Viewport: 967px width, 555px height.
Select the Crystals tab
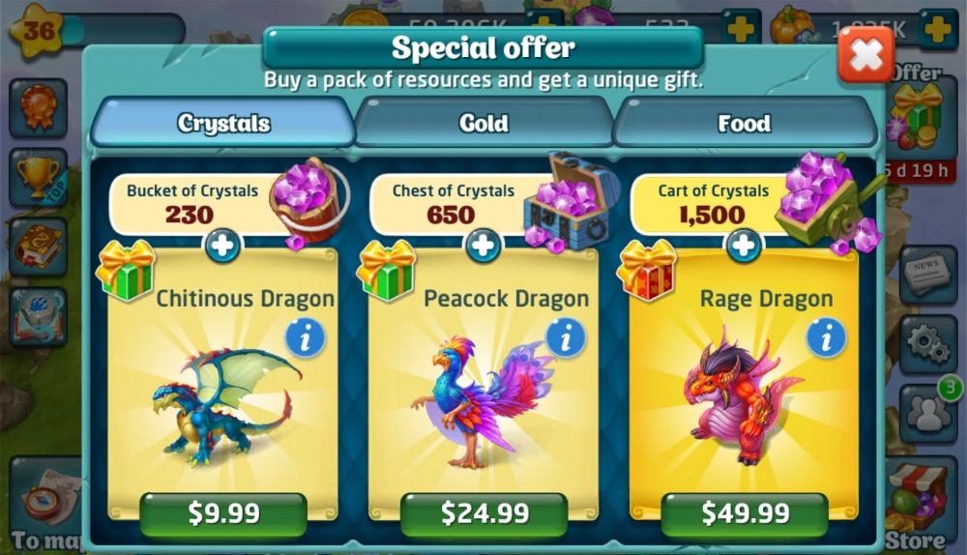(223, 123)
